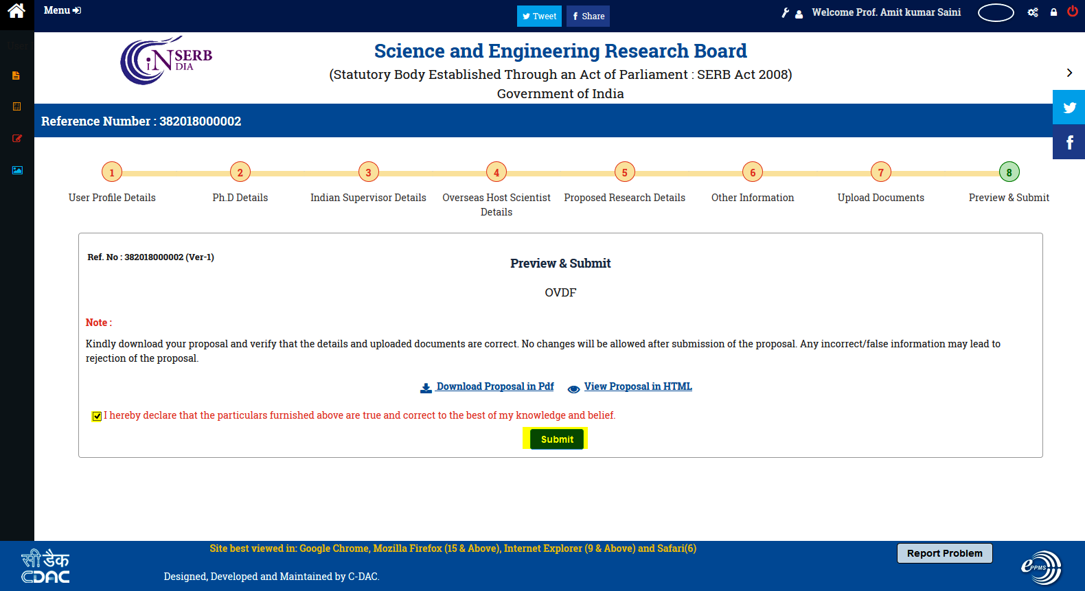Go to the Home icon
This screenshot has width=1085, height=591.
pos(16,10)
